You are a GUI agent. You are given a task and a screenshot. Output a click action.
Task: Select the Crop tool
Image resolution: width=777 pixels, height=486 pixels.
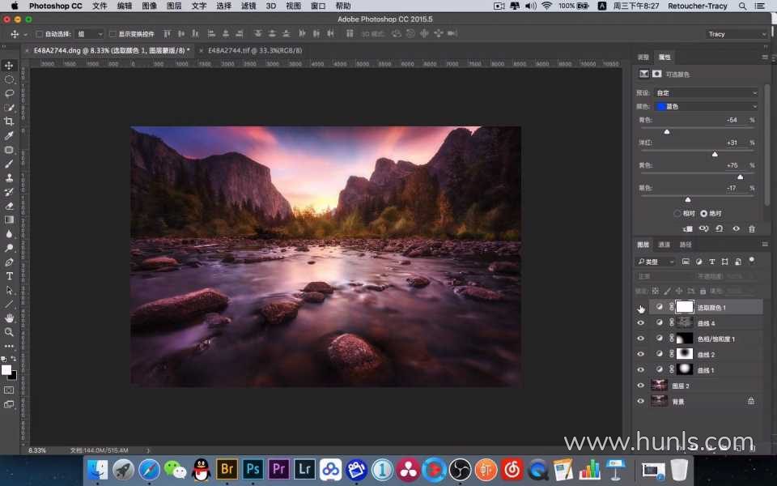coord(9,122)
